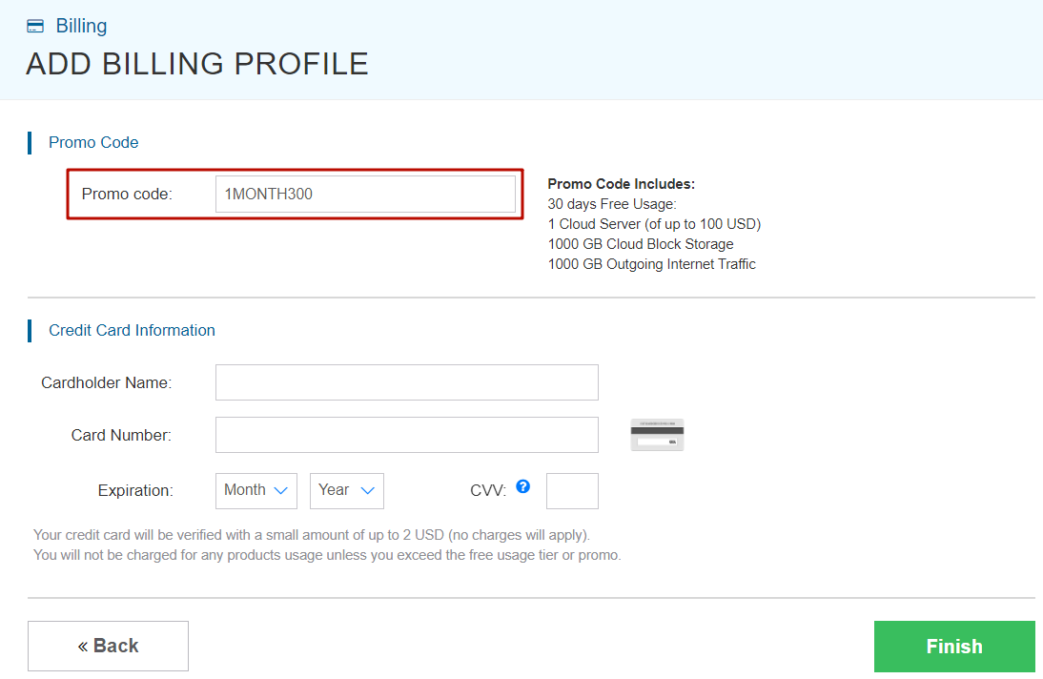
Task: Click the Credit Card Information section heading
Action: coord(132,330)
